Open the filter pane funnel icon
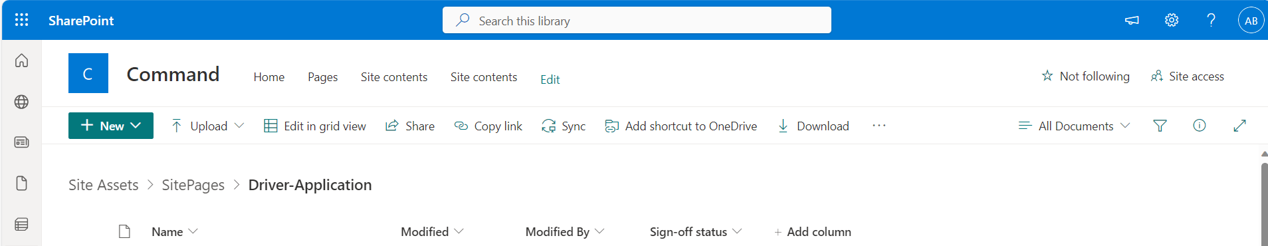Image resolution: width=1268 pixels, height=246 pixels. tap(1160, 126)
